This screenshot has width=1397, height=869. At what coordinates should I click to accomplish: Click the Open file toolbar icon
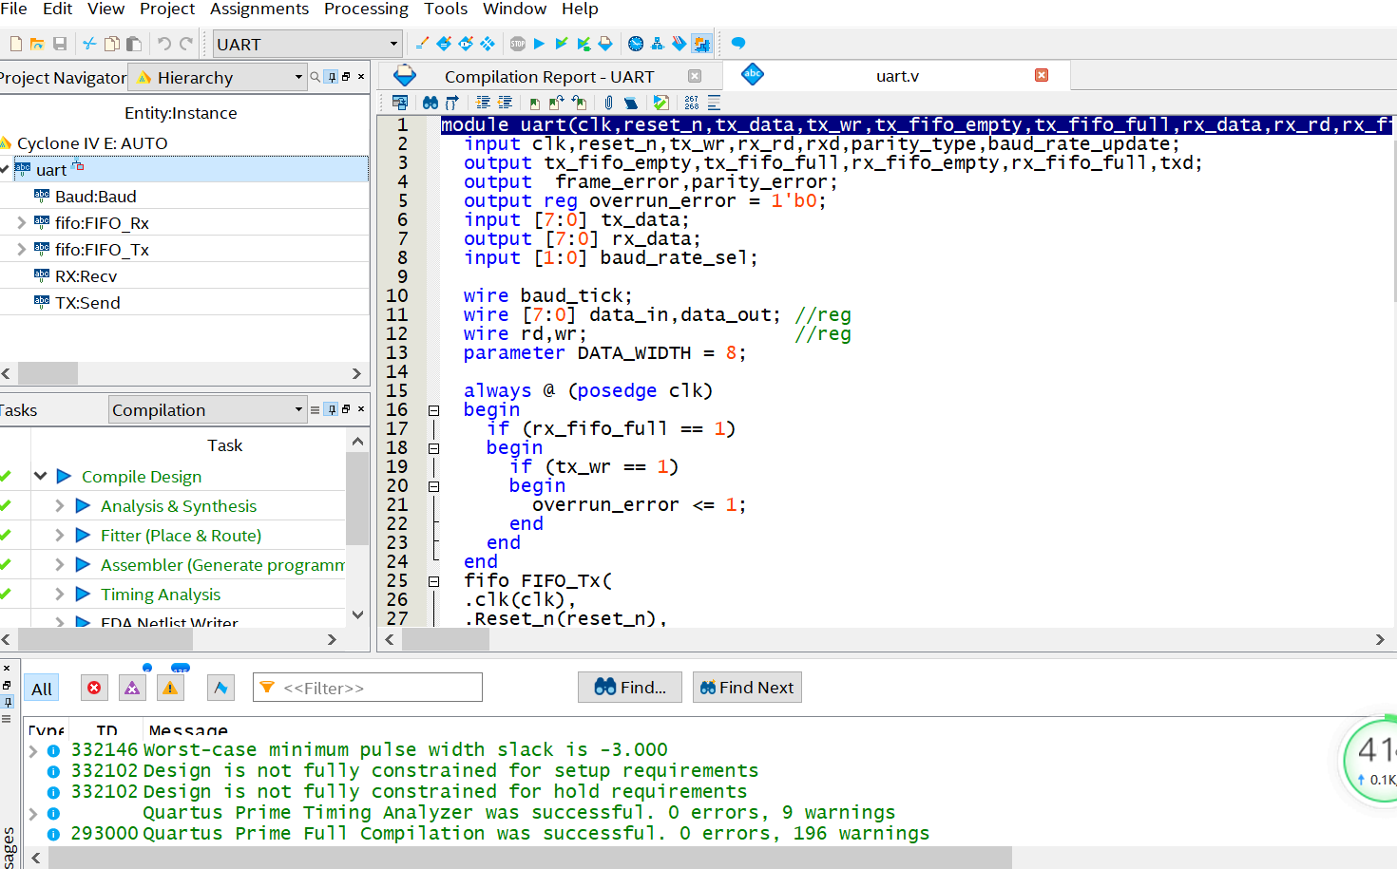tap(37, 44)
